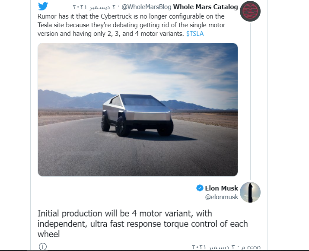Open the $TSLA cashtag link

(x=196, y=33)
